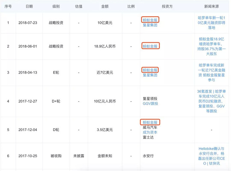This screenshot has height=171, width=231.
Task: Click 蚂蚁金服 investor in 2018-06-01 row
Action: (150, 46)
